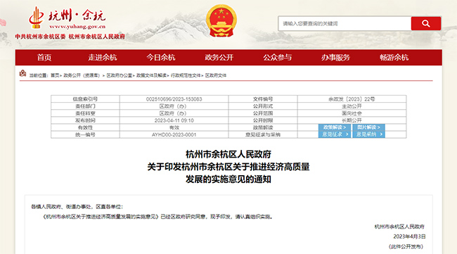Viewport: 457px width, 254px height.
Task: Click the 主动公开 table cell
Action: coord(352,106)
